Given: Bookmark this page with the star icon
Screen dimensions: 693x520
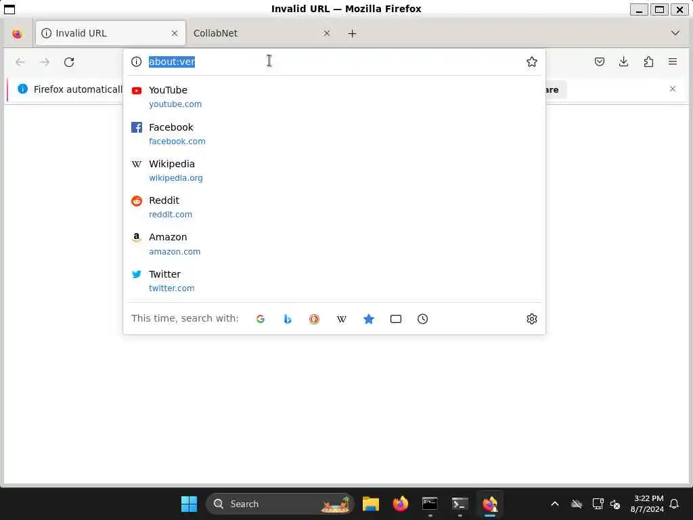Looking at the screenshot, I should click(532, 62).
